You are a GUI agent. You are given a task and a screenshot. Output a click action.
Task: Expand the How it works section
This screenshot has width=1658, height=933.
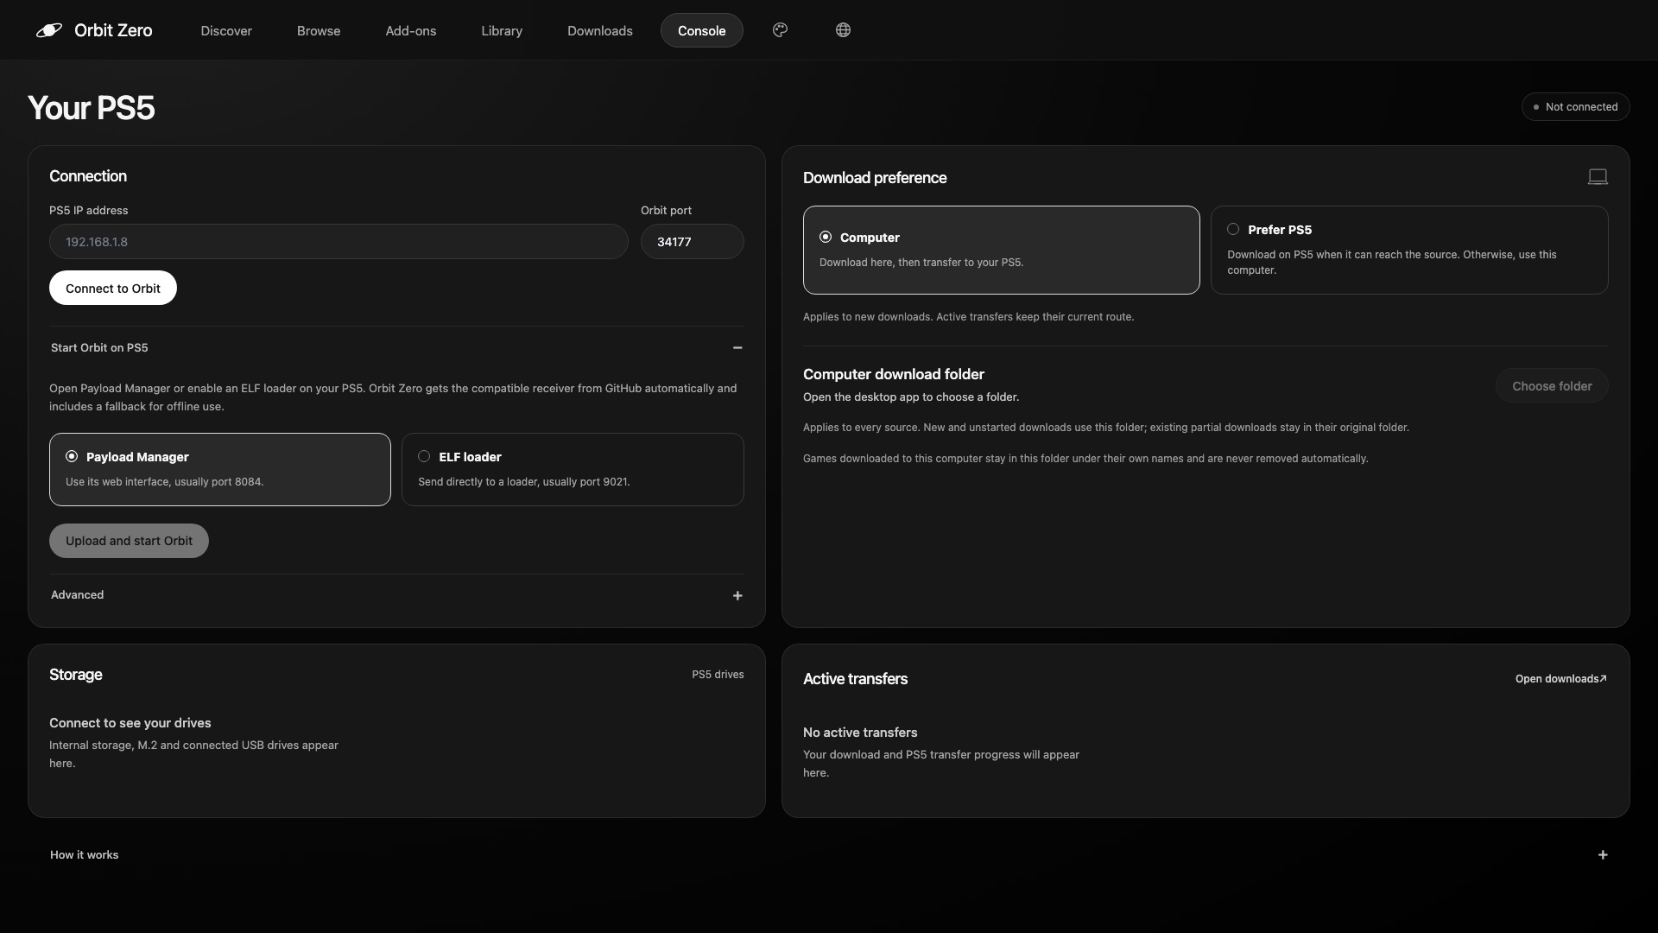click(x=829, y=855)
